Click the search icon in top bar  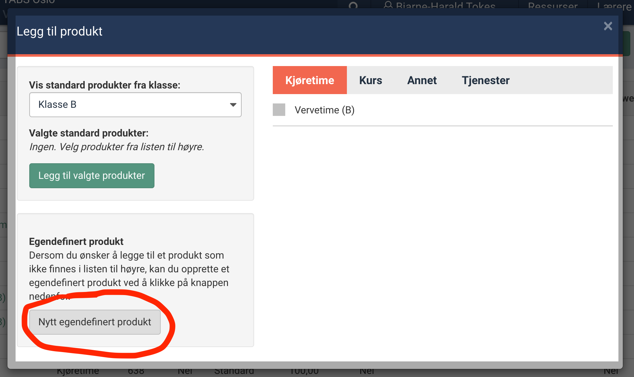coord(353,5)
